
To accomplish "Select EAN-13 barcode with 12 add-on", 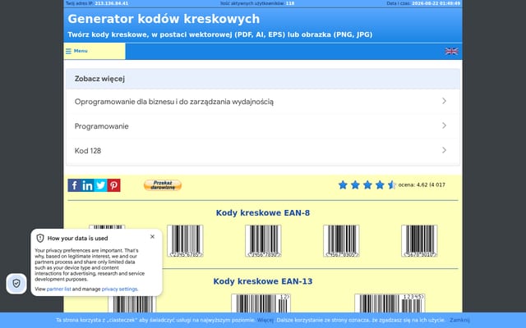I will (261, 303).
